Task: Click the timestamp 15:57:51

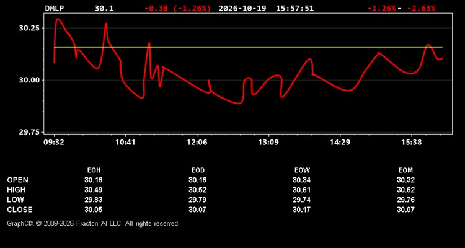Action: coord(294,8)
